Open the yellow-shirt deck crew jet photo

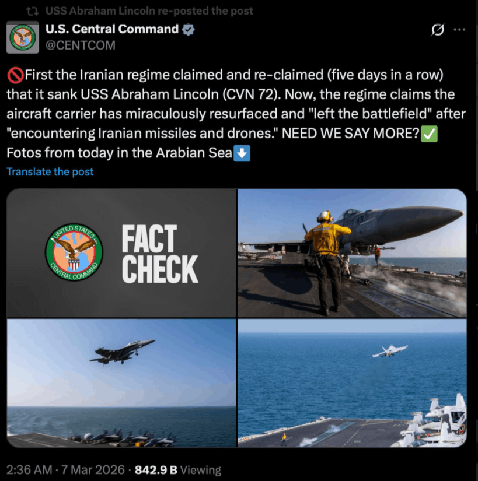point(352,253)
